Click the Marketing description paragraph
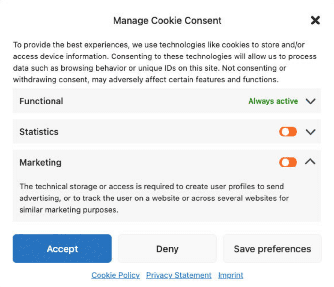Image resolution: width=334 pixels, height=287 pixels. [x=153, y=198]
